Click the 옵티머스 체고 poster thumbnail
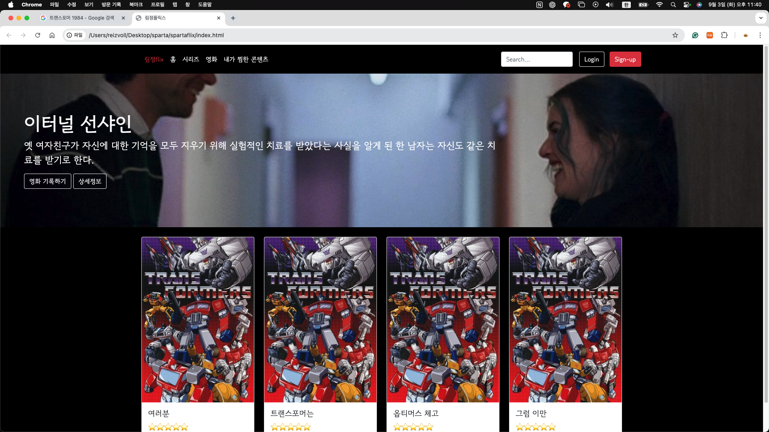769x432 pixels. [443, 320]
